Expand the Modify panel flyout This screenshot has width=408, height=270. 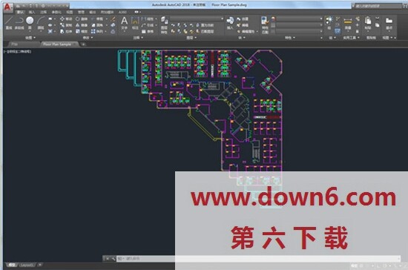(x=88, y=38)
